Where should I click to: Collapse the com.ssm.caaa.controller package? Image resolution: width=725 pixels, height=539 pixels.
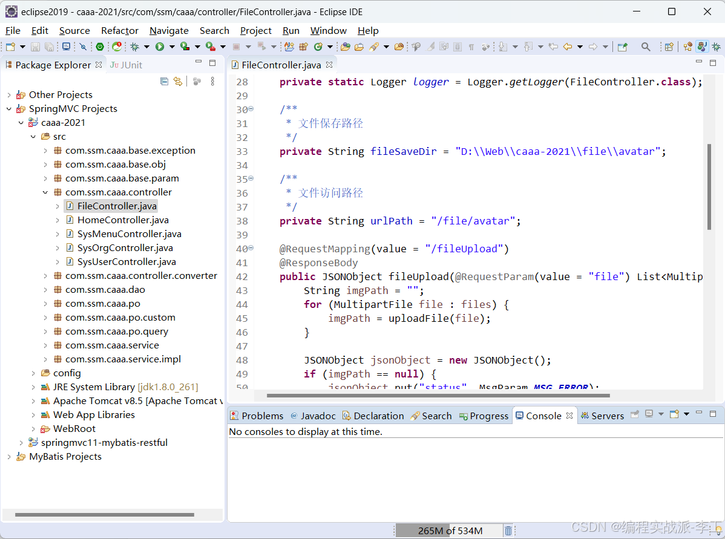(45, 192)
